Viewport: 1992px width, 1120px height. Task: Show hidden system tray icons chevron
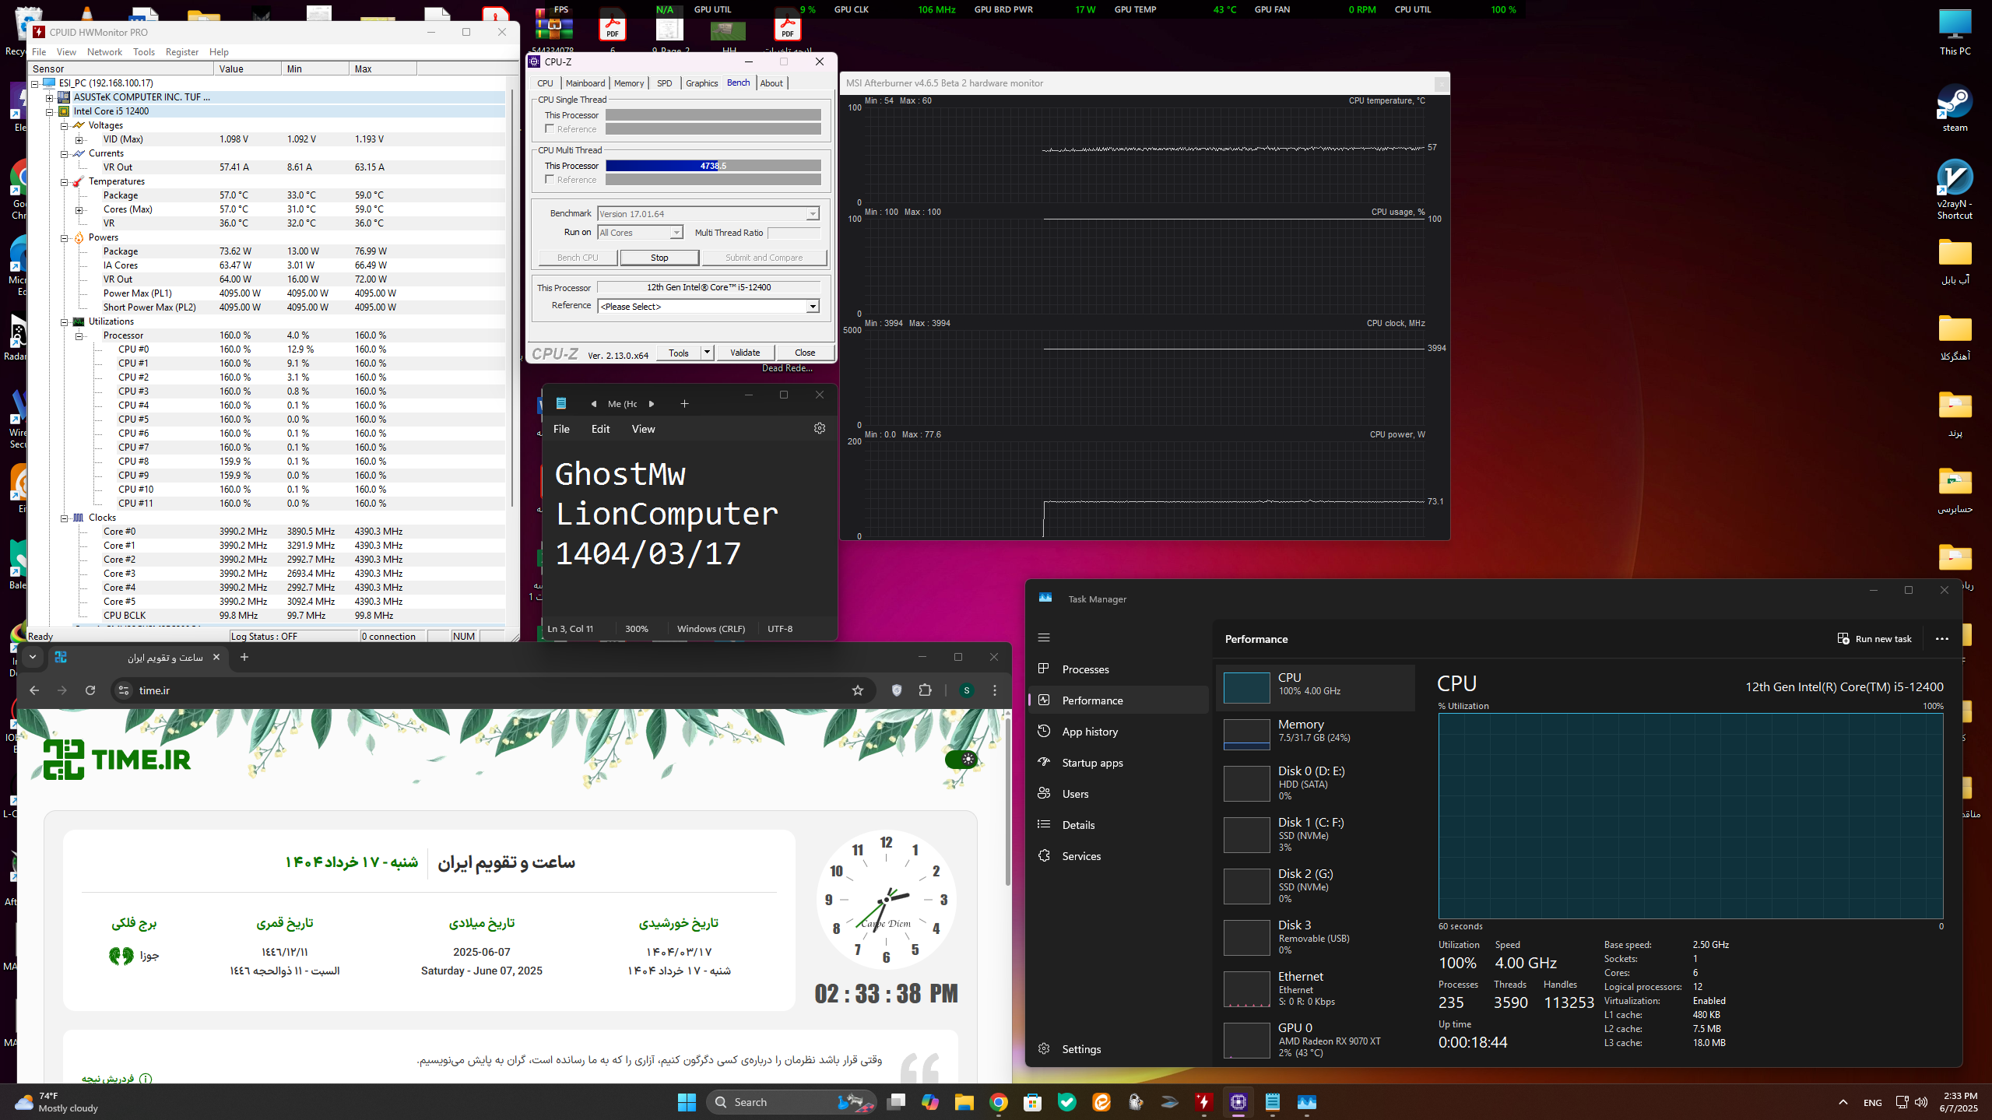pyautogui.click(x=1843, y=1102)
